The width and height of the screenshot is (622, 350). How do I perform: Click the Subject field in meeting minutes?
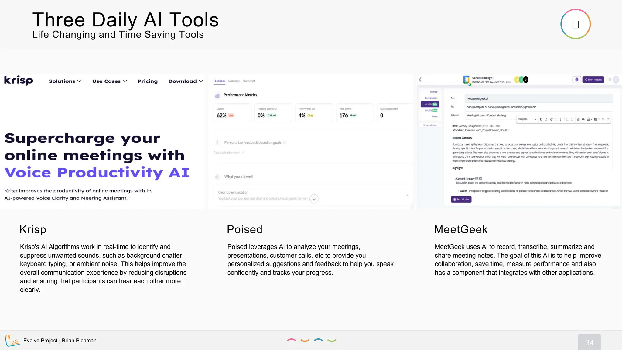(486, 115)
